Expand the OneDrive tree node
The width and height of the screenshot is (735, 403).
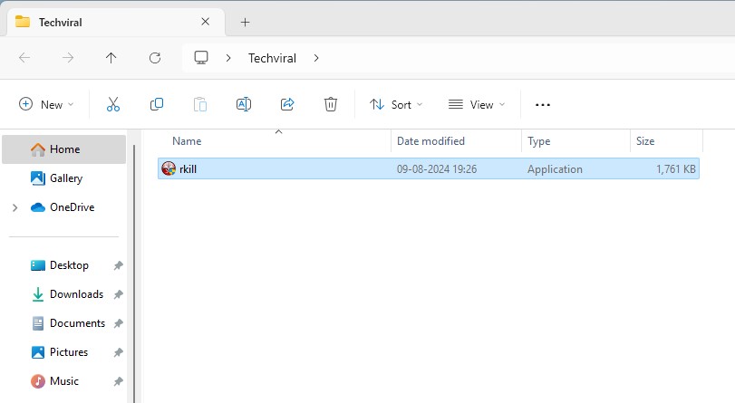click(x=15, y=207)
